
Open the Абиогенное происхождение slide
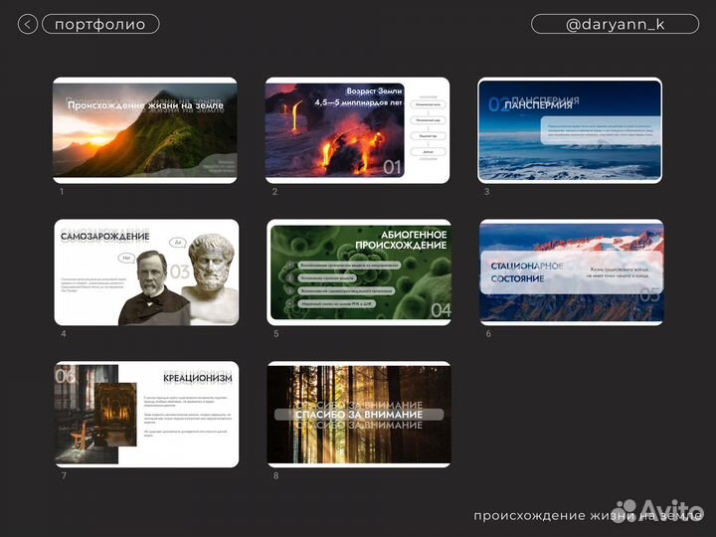pyautogui.click(x=357, y=271)
